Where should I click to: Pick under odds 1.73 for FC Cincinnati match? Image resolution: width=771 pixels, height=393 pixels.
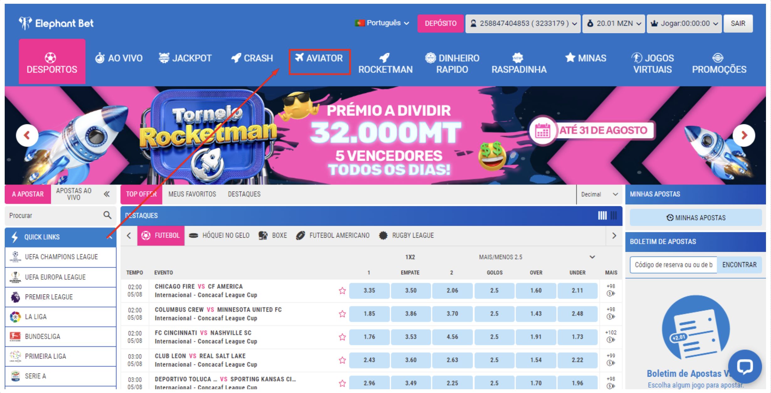[577, 337]
